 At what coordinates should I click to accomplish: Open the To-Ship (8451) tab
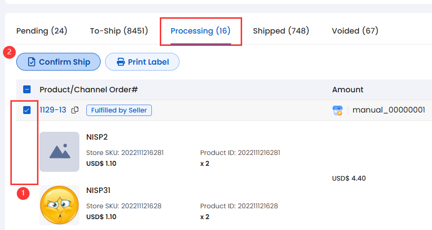(119, 31)
